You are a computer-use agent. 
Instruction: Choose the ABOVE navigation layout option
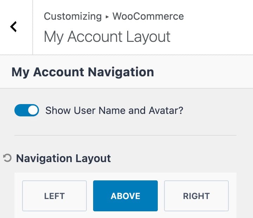[x=125, y=196]
